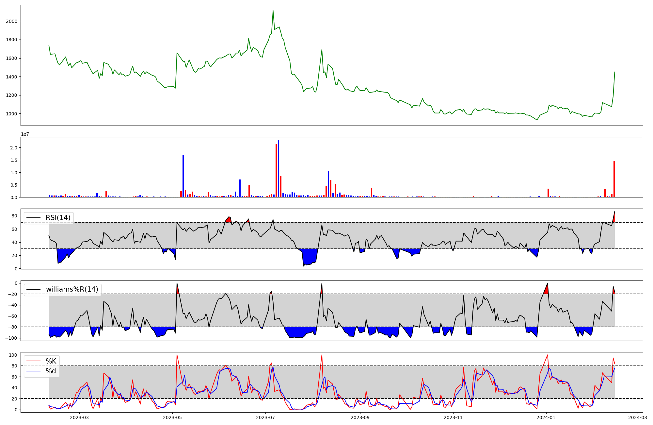Click the 2023-07 x-axis date label
The width and height of the screenshot is (653, 425).
pyautogui.click(x=265, y=417)
